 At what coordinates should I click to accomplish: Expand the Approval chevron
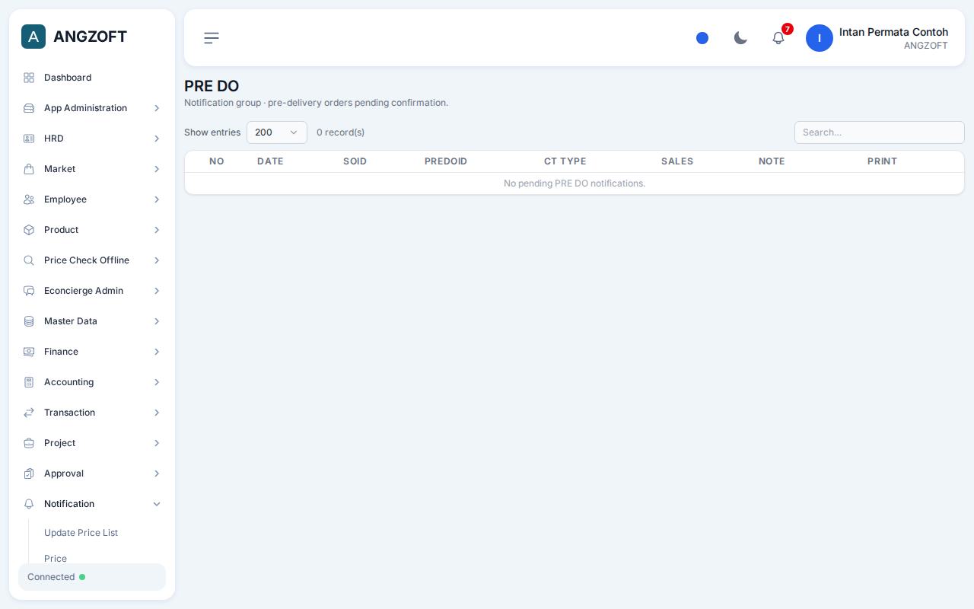click(157, 473)
